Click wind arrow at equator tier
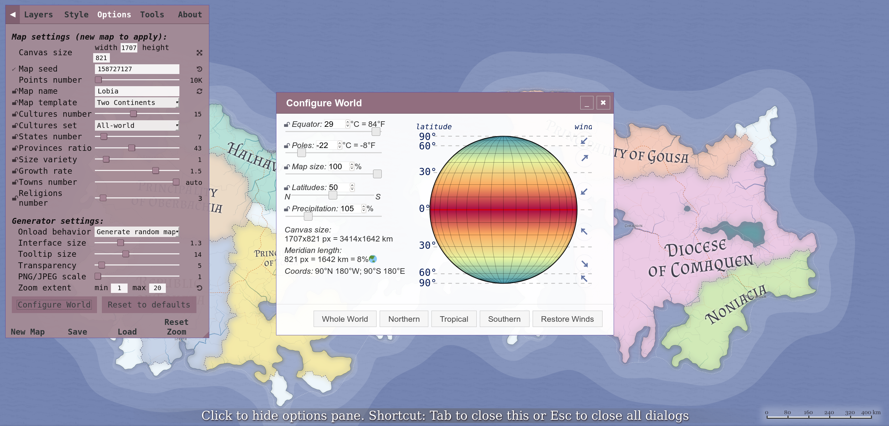 (x=584, y=192)
